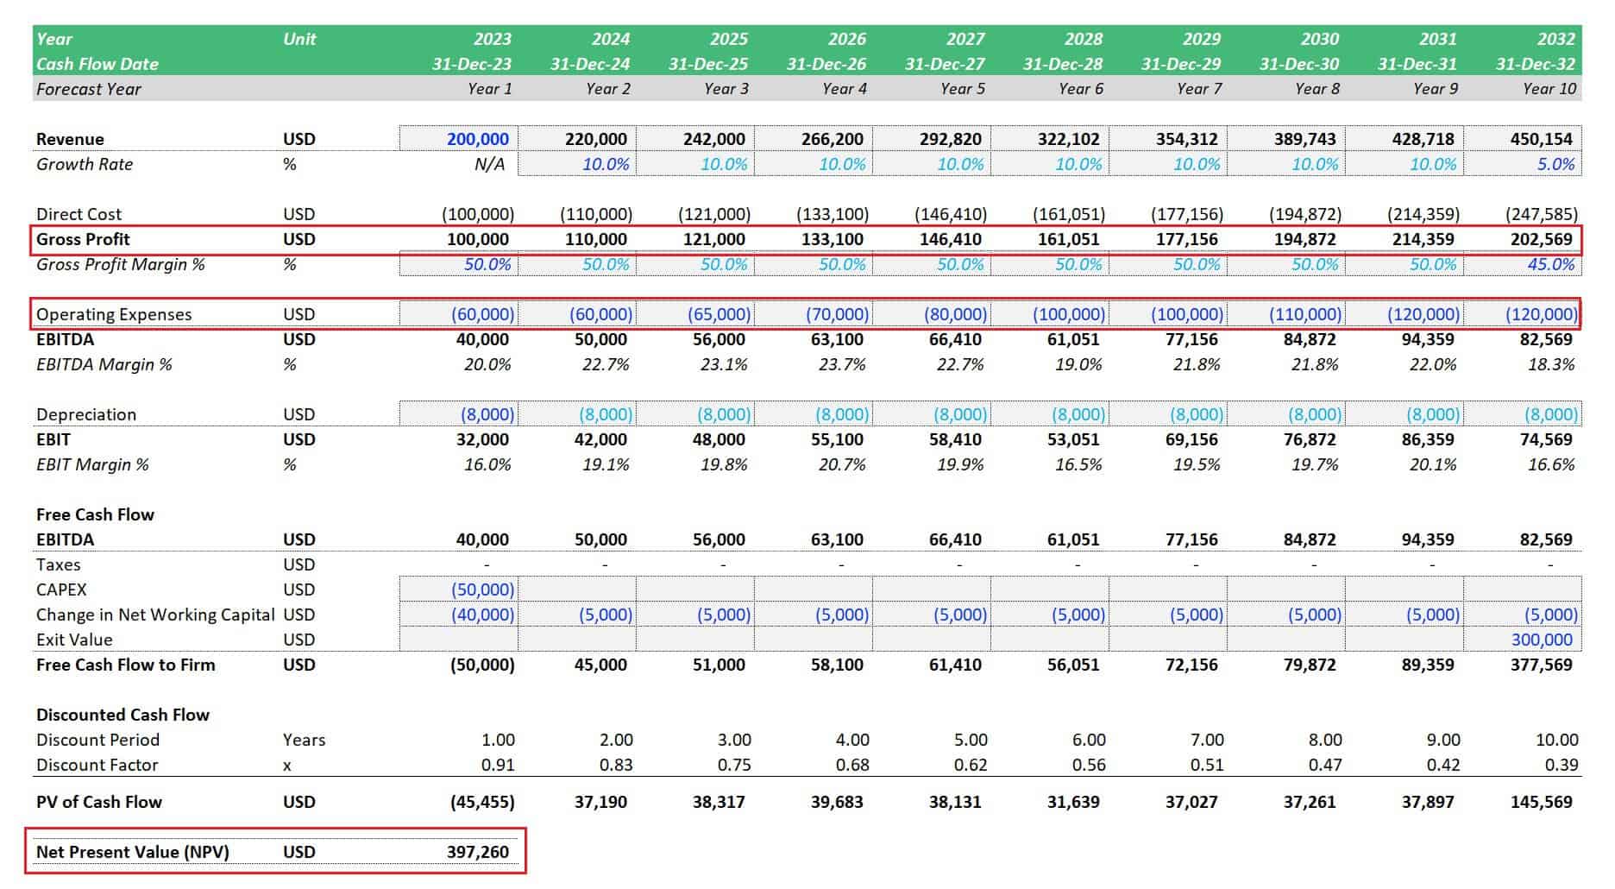Select the header cell 31-Dec-23
This screenshot has height=889, width=1615.
pyautogui.click(x=472, y=64)
